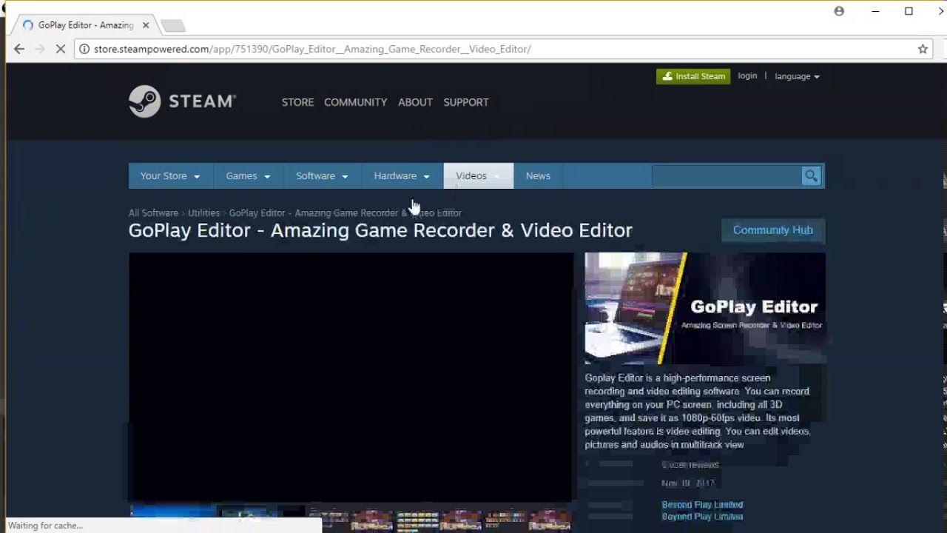Screen dimensions: 947x533
Task: Open the language dropdown
Action: 797,76
